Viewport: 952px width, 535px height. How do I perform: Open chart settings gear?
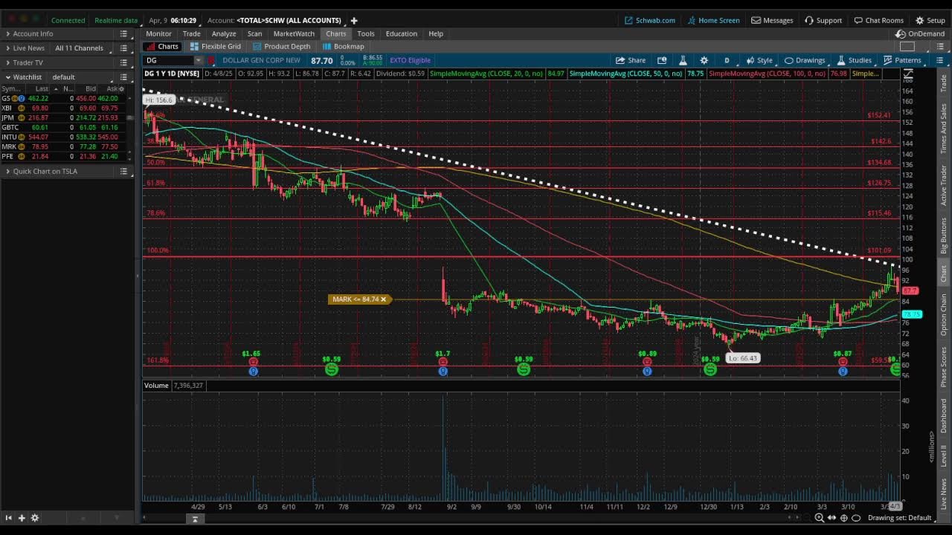[x=704, y=60]
